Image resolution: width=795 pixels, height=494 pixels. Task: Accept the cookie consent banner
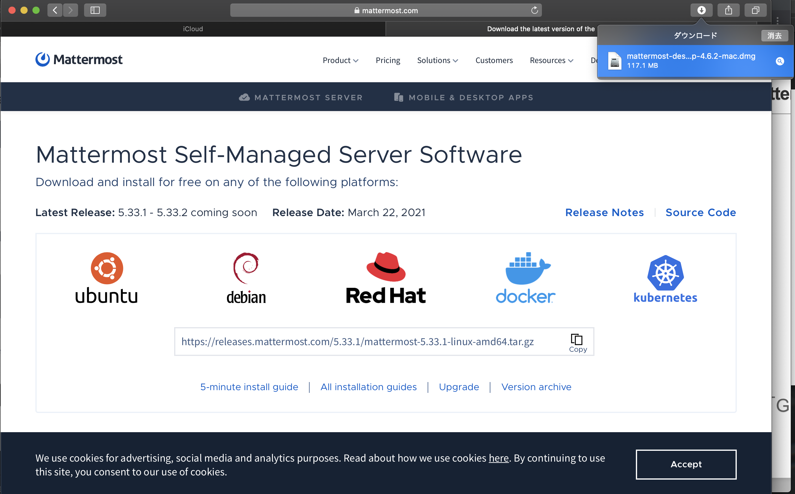(685, 464)
